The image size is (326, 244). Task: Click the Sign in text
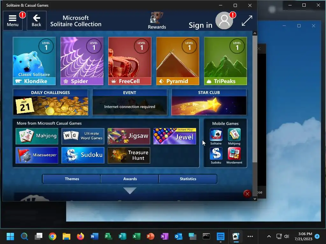[x=201, y=25]
